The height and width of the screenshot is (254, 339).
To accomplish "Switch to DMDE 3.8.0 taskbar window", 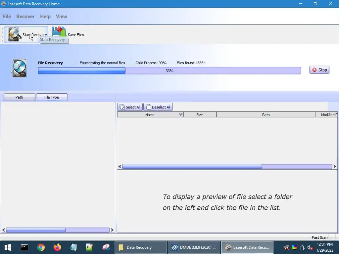I will tap(194, 247).
